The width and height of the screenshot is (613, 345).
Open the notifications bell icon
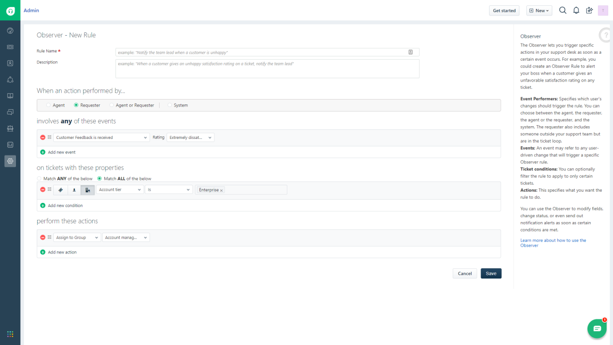[576, 10]
